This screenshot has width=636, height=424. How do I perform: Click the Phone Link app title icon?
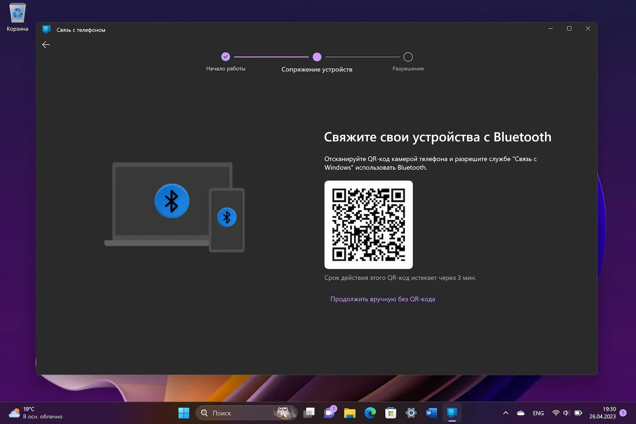point(47,30)
